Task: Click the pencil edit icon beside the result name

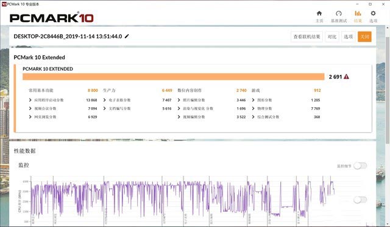Action: [x=127, y=37]
